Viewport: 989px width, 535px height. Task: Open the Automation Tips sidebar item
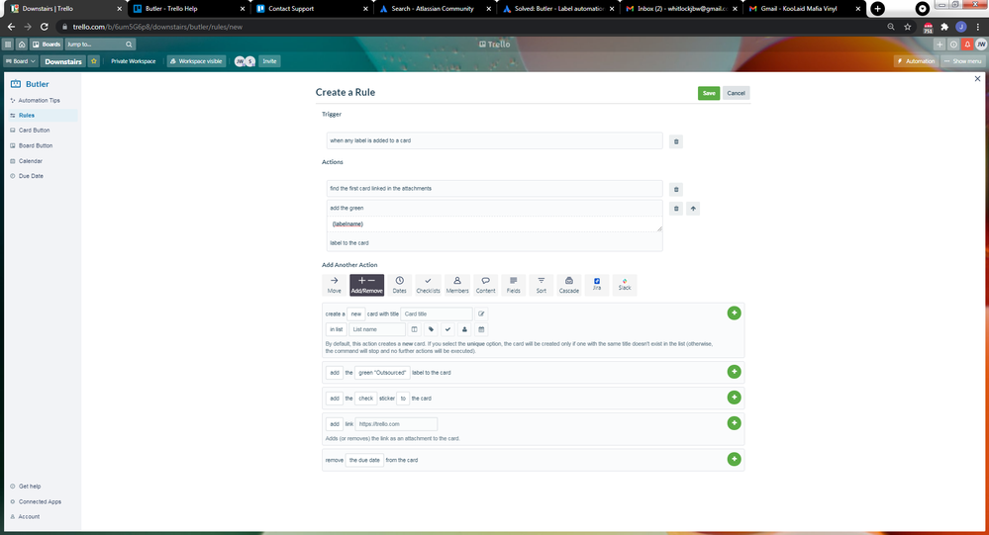point(40,100)
